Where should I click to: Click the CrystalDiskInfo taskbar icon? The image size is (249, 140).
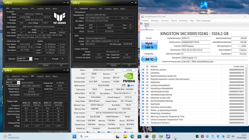168,136
